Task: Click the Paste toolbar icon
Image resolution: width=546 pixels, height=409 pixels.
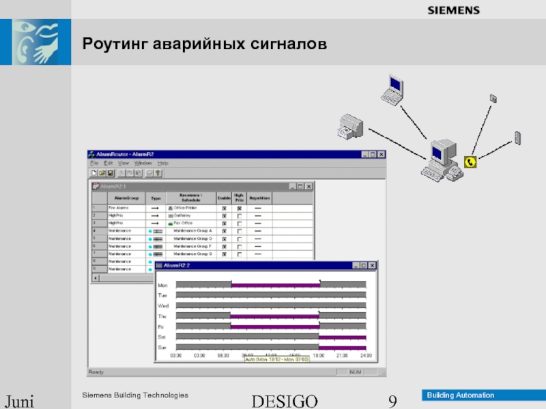Action: tap(139, 173)
